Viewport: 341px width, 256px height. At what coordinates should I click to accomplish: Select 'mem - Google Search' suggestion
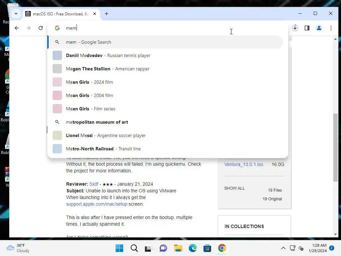point(165,42)
